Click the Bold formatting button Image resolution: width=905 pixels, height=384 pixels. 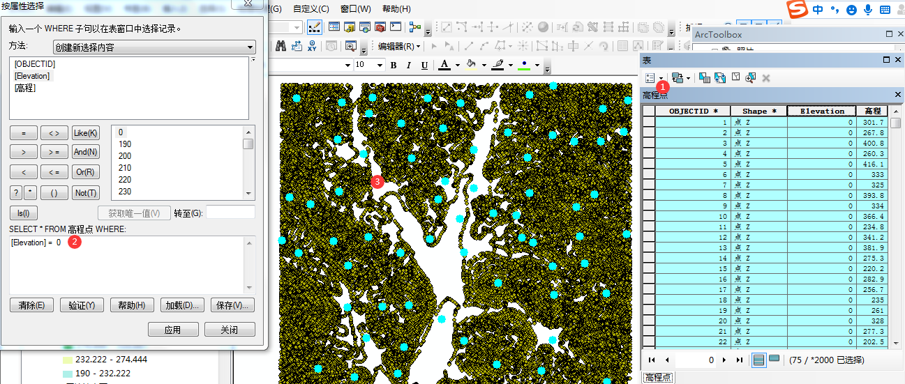point(394,65)
